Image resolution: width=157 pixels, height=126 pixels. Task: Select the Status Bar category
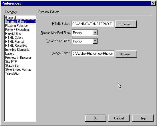[x=12, y=66]
